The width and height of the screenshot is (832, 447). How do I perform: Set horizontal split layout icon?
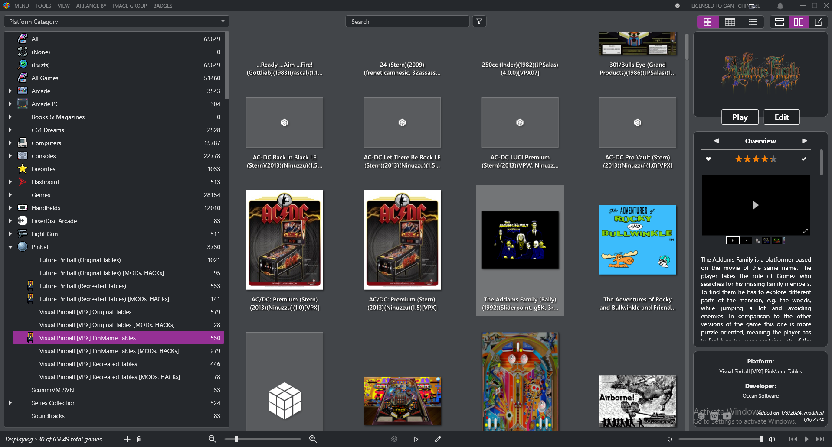779,22
